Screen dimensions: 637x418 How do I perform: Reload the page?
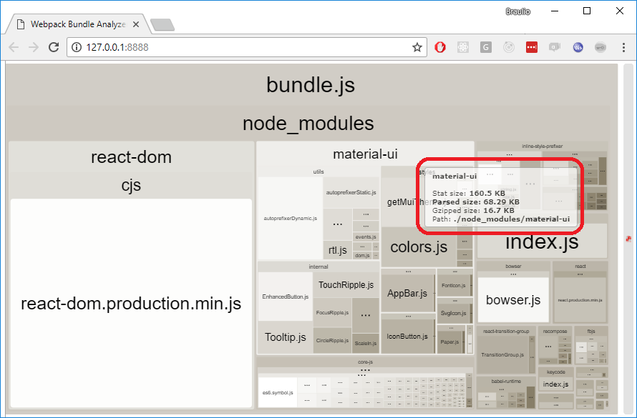pos(54,47)
